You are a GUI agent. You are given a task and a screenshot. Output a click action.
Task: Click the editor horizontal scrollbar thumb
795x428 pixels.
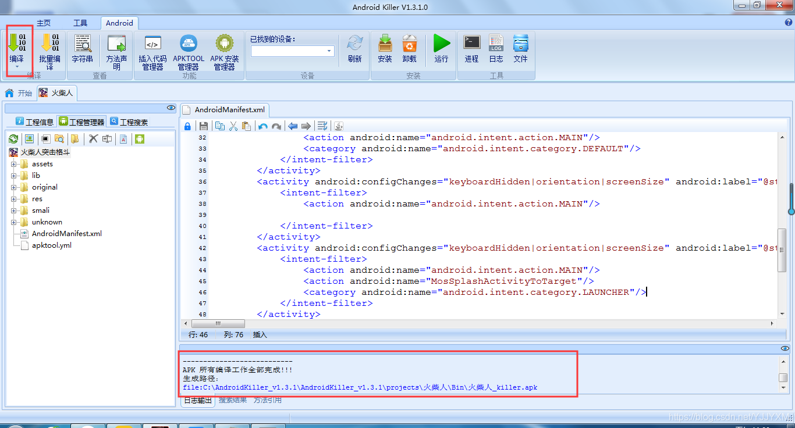[x=218, y=323]
